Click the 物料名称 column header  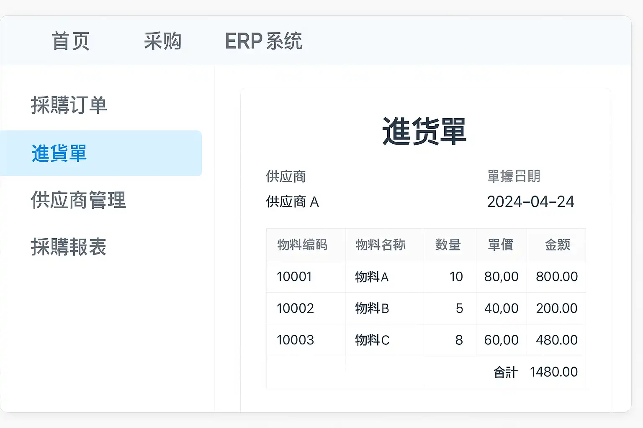click(x=381, y=245)
